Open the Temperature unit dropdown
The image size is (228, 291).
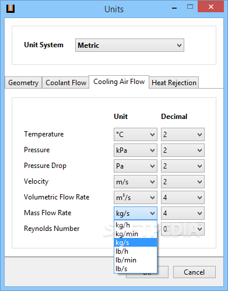pos(135,134)
